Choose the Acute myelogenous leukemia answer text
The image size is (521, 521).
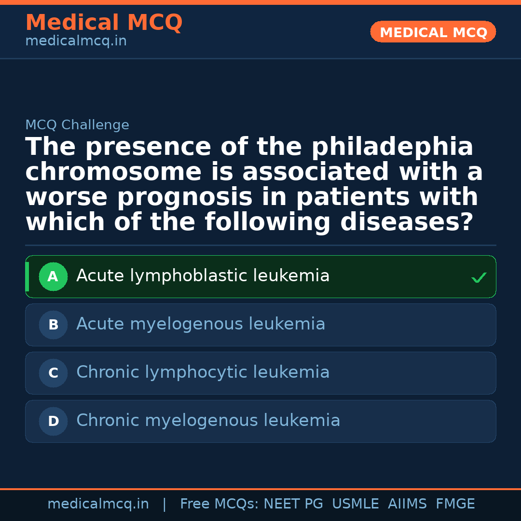pos(201,324)
